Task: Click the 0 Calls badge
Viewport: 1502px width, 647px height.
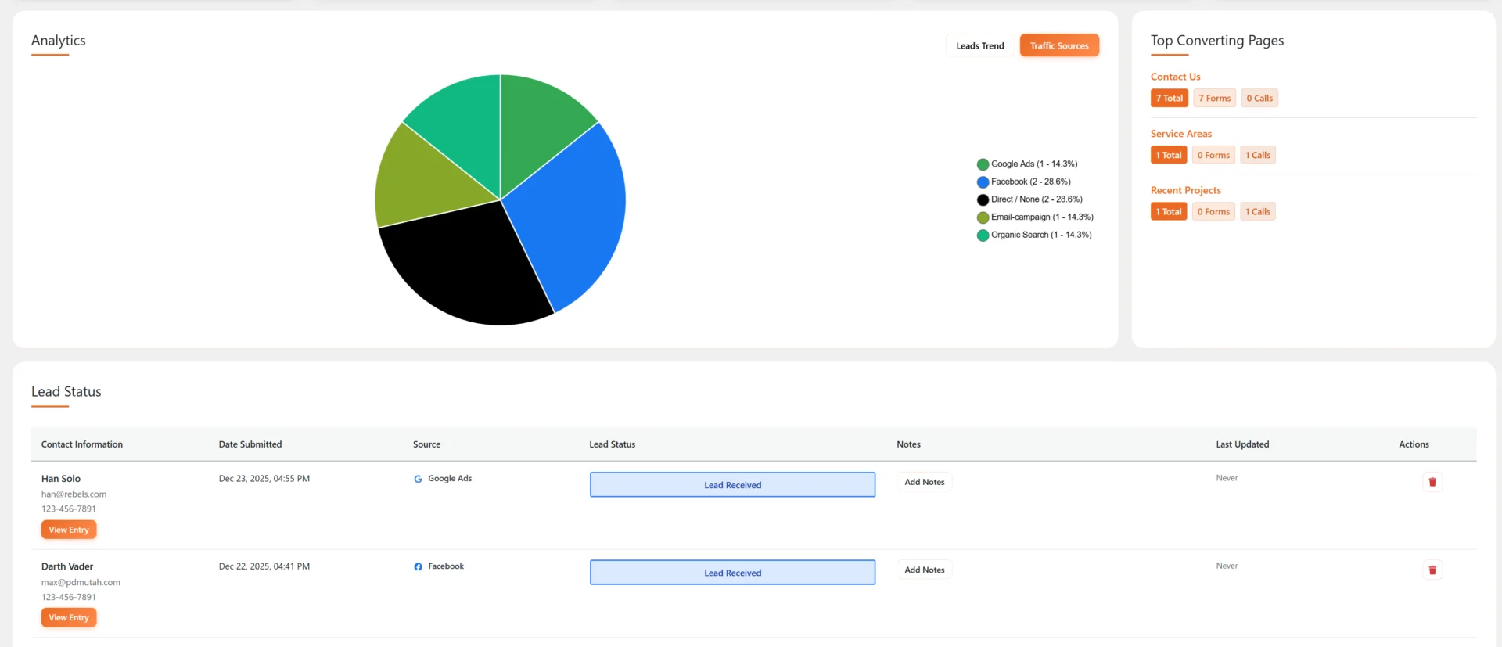Action: click(1259, 98)
